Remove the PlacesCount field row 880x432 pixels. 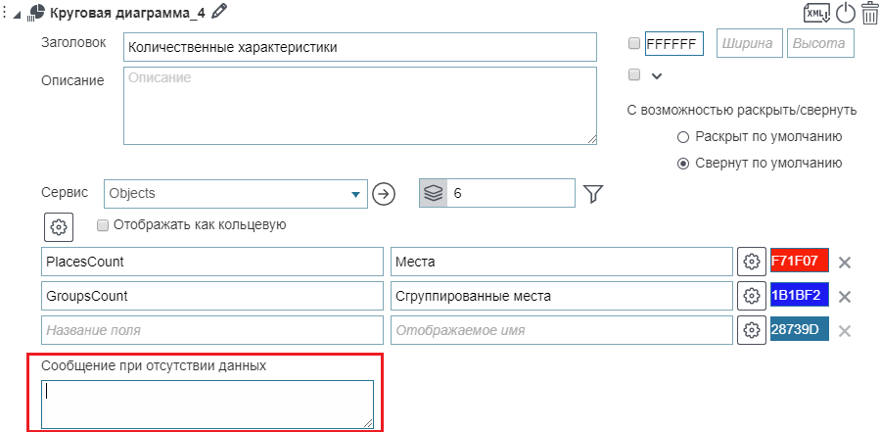pyautogui.click(x=845, y=263)
